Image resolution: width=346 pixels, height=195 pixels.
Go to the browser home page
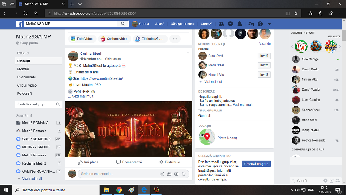(x=36, y=13)
